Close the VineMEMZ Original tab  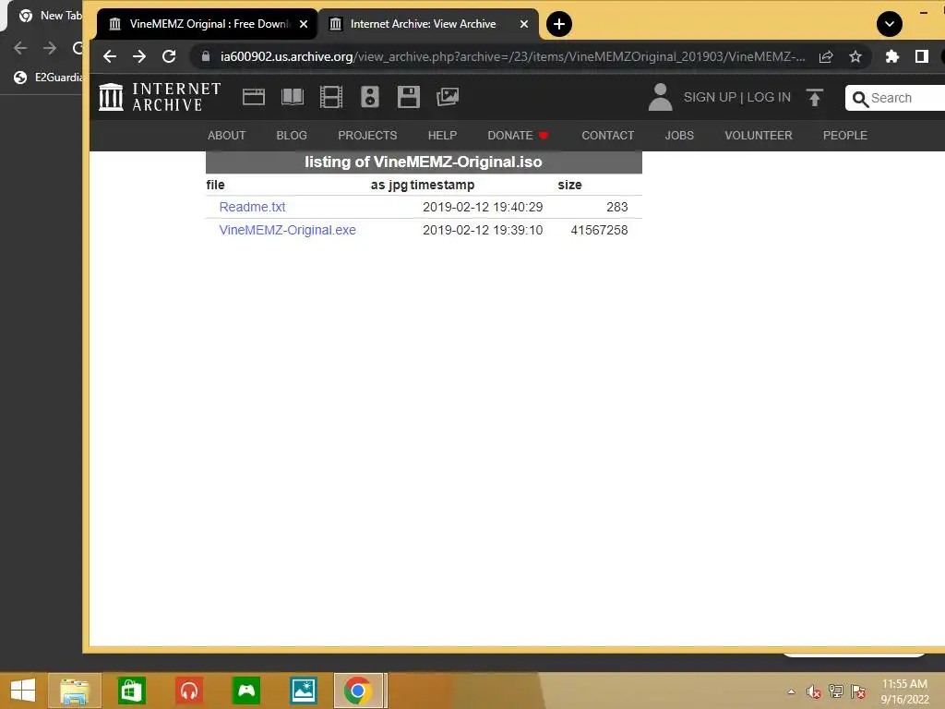point(304,24)
